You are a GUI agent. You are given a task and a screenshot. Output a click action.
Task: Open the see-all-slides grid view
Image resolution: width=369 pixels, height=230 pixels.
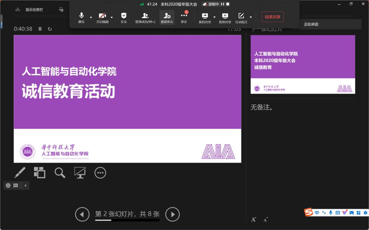(40, 173)
